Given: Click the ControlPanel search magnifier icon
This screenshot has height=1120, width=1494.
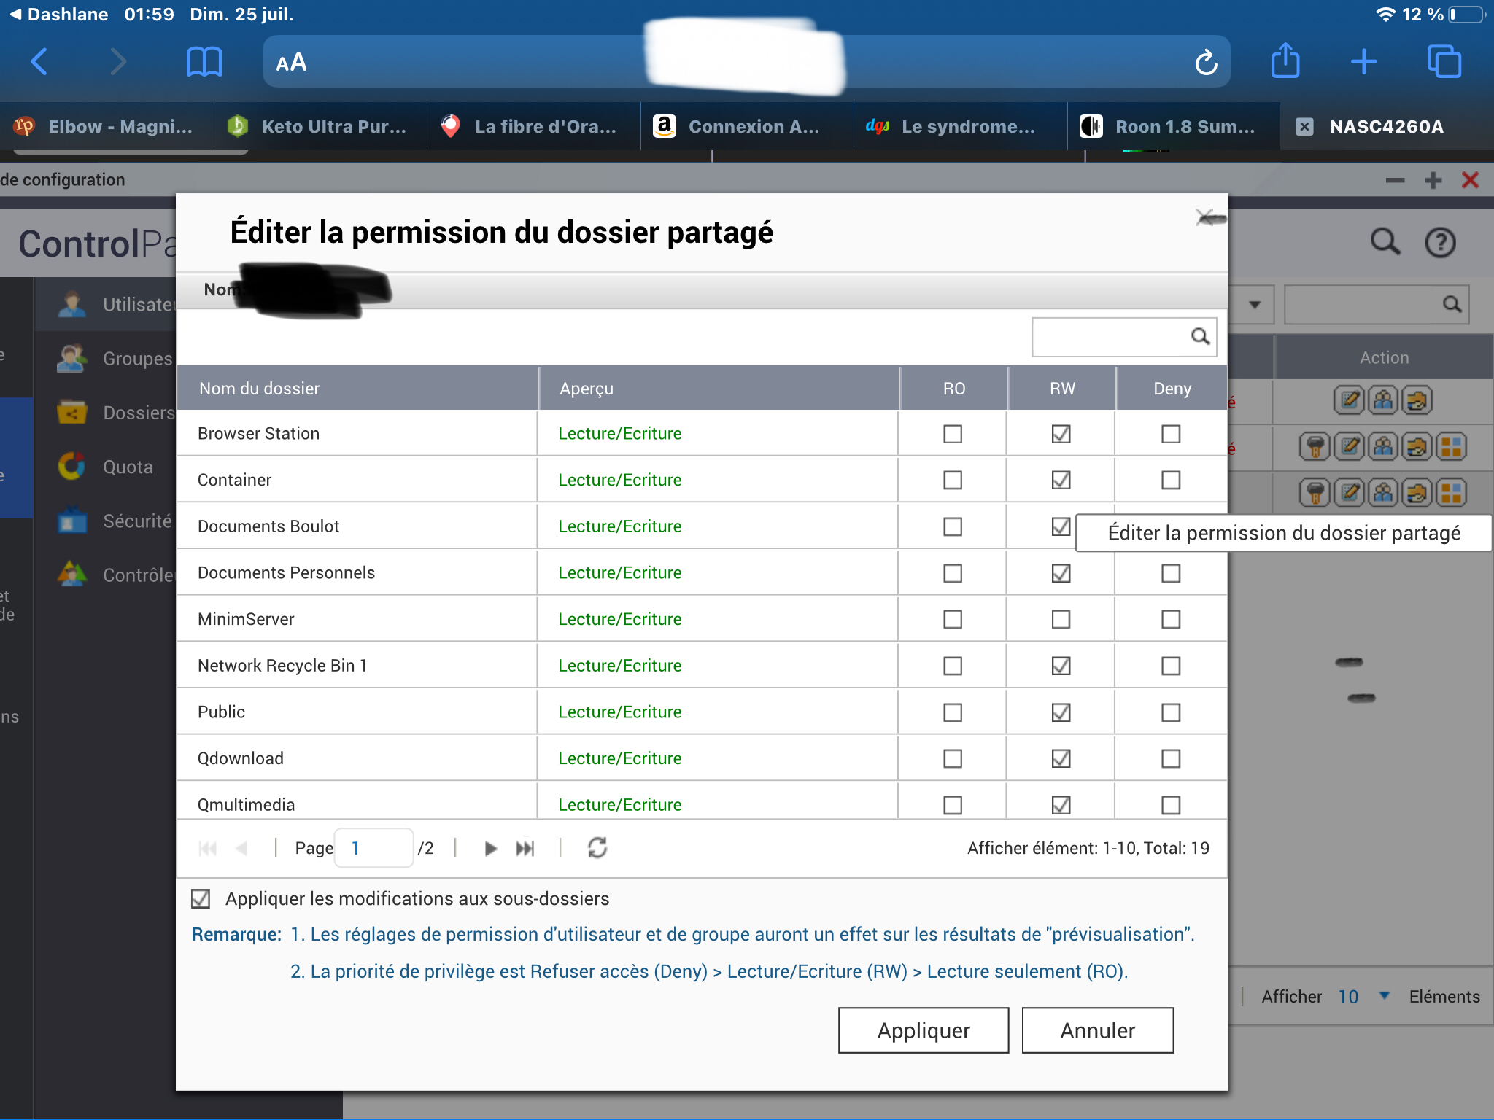Looking at the screenshot, I should tap(1385, 242).
